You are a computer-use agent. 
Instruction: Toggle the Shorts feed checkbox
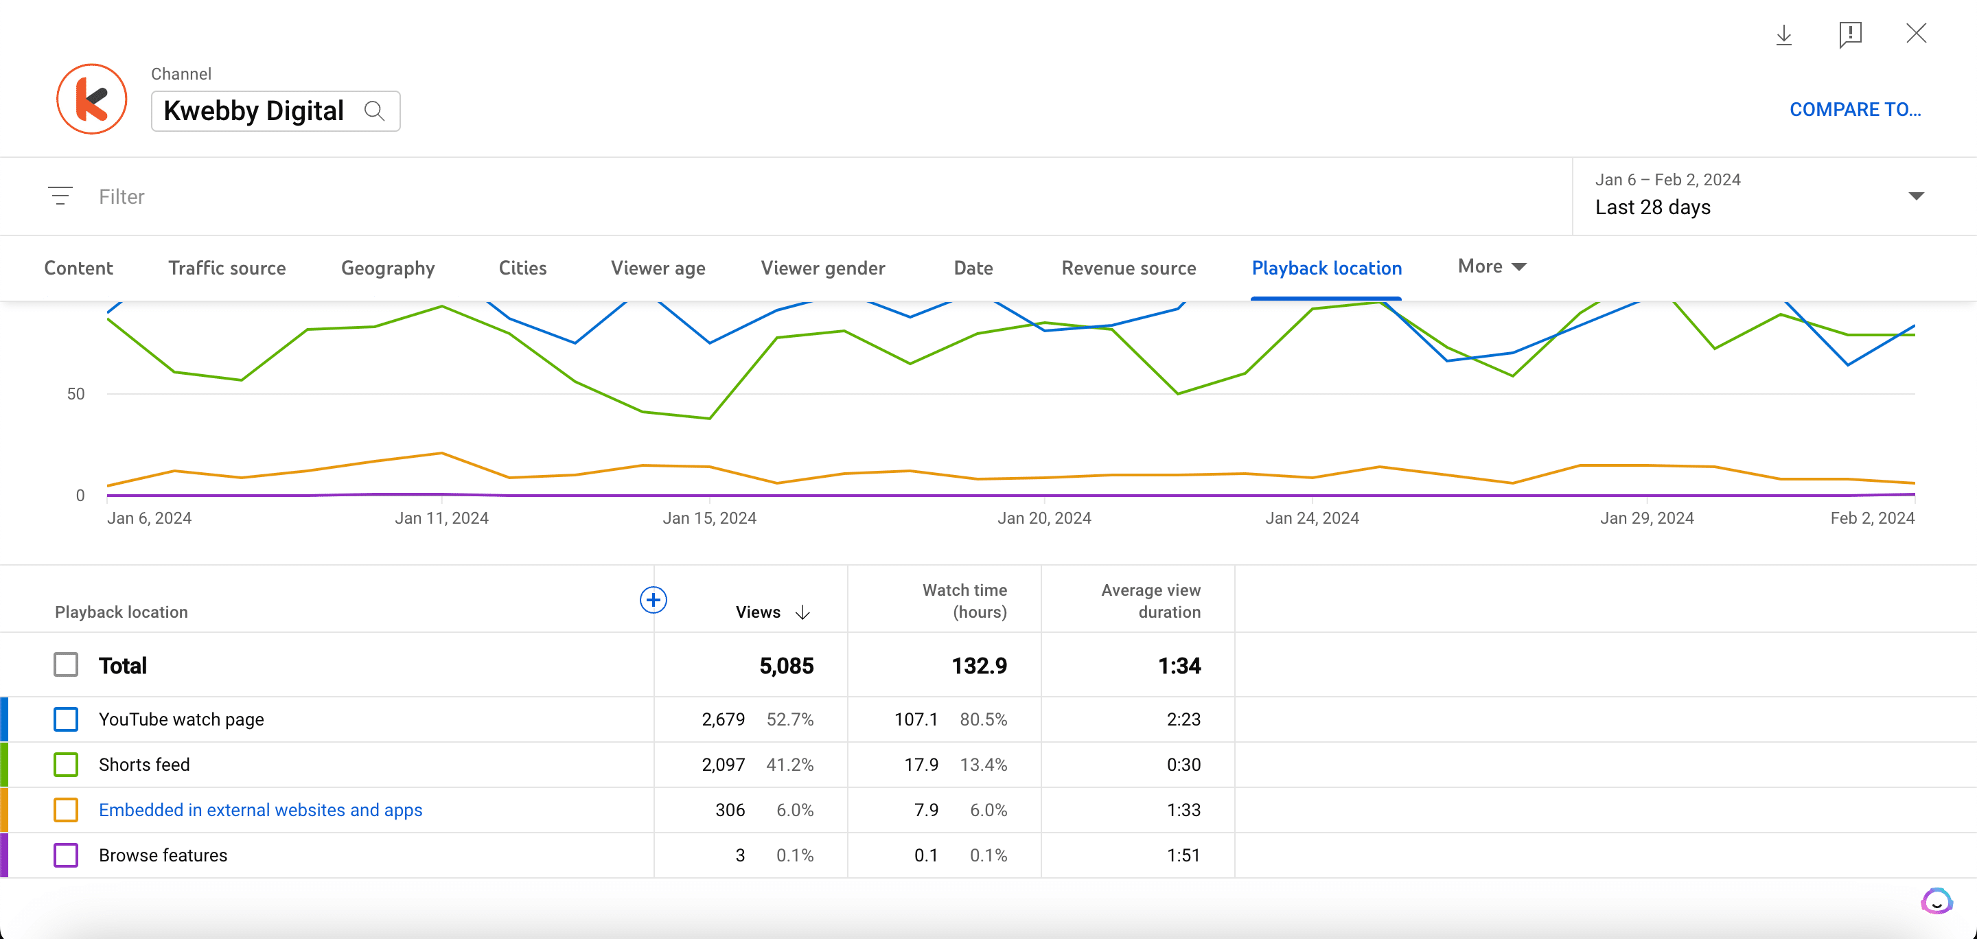66,765
